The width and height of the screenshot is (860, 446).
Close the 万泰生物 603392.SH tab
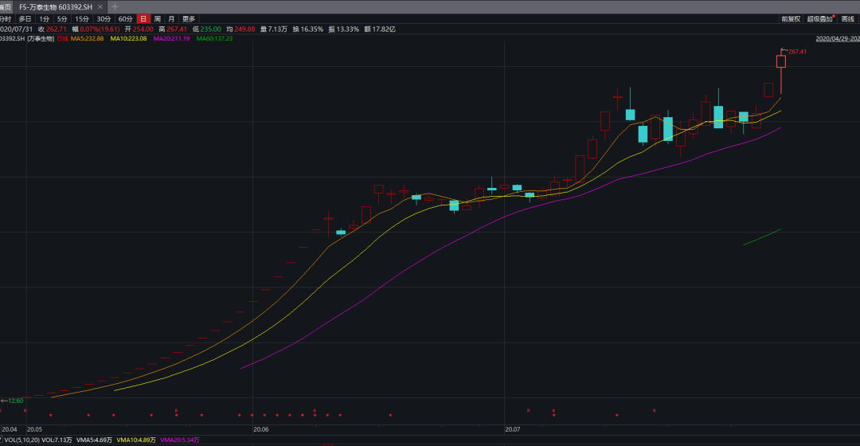pyautogui.click(x=101, y=6)
